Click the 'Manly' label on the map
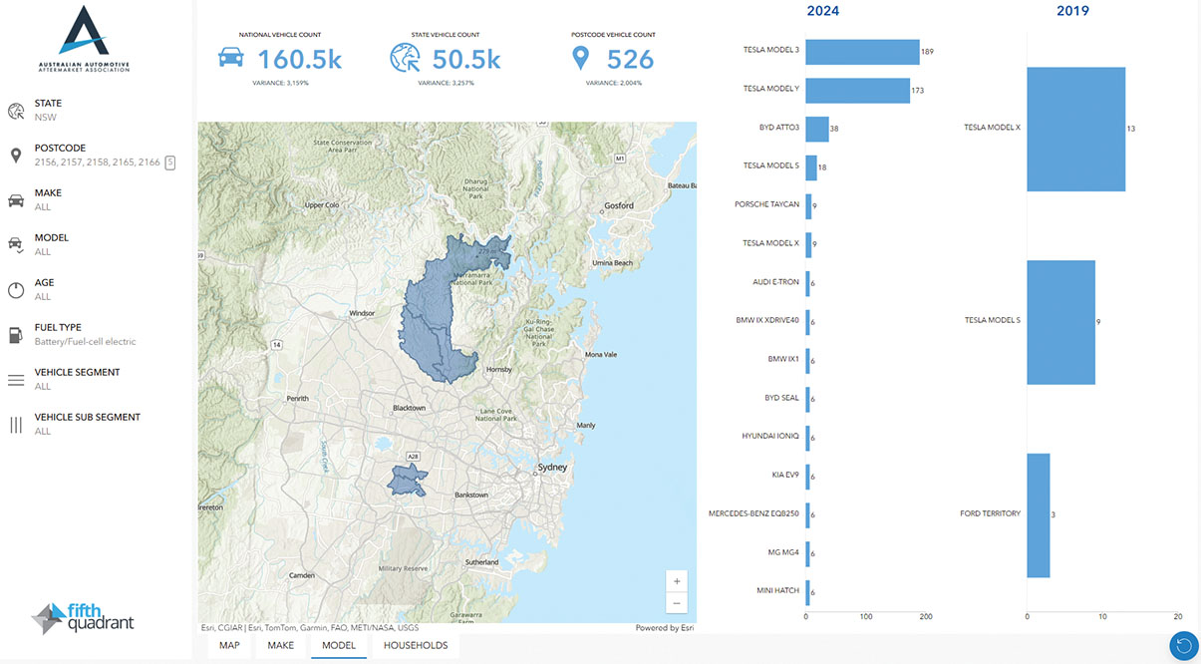Image resolution: width=1201 pixels, height=664 pixels. tap(586, 426)
